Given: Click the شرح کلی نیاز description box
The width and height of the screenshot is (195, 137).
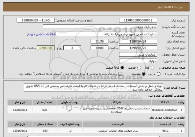Looking at the screenshot, I should [93, 88].
